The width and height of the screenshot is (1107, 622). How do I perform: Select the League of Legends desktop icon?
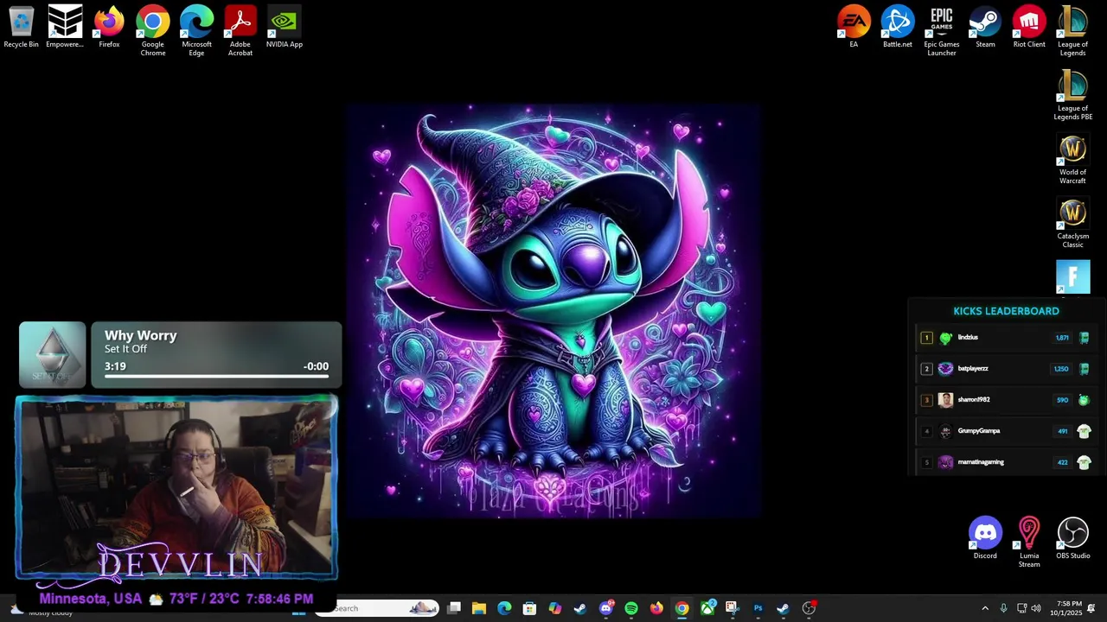coord(1073,31)
